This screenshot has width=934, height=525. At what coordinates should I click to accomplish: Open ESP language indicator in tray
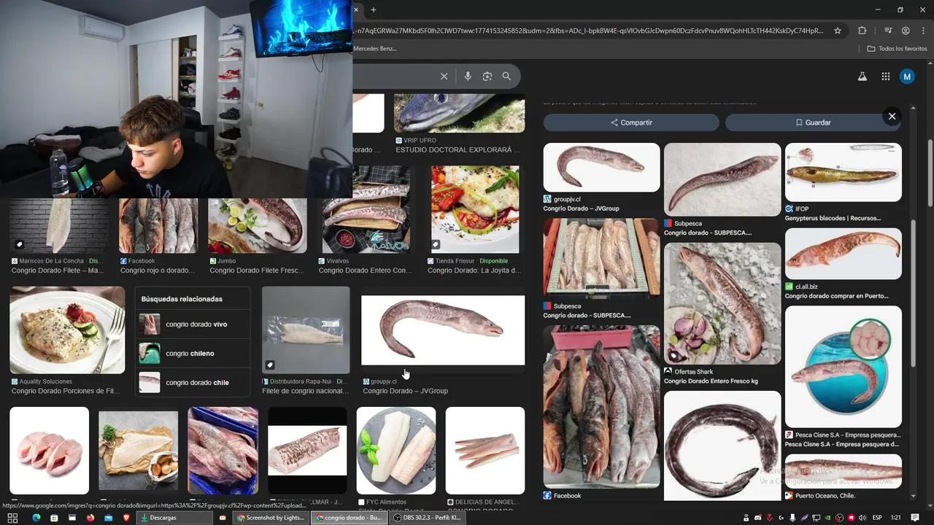[x=877, y=518]
